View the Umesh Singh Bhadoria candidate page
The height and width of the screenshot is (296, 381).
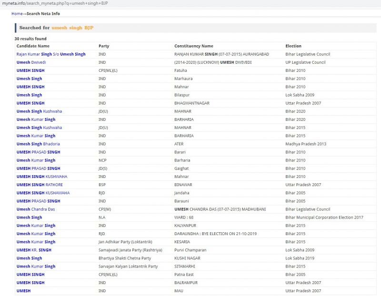click(38, 144)
